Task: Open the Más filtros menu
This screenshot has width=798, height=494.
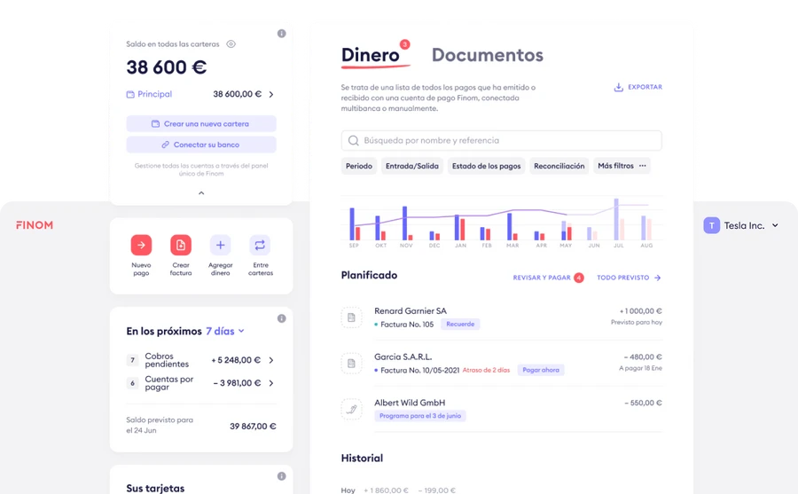Action: click(622, 166)
